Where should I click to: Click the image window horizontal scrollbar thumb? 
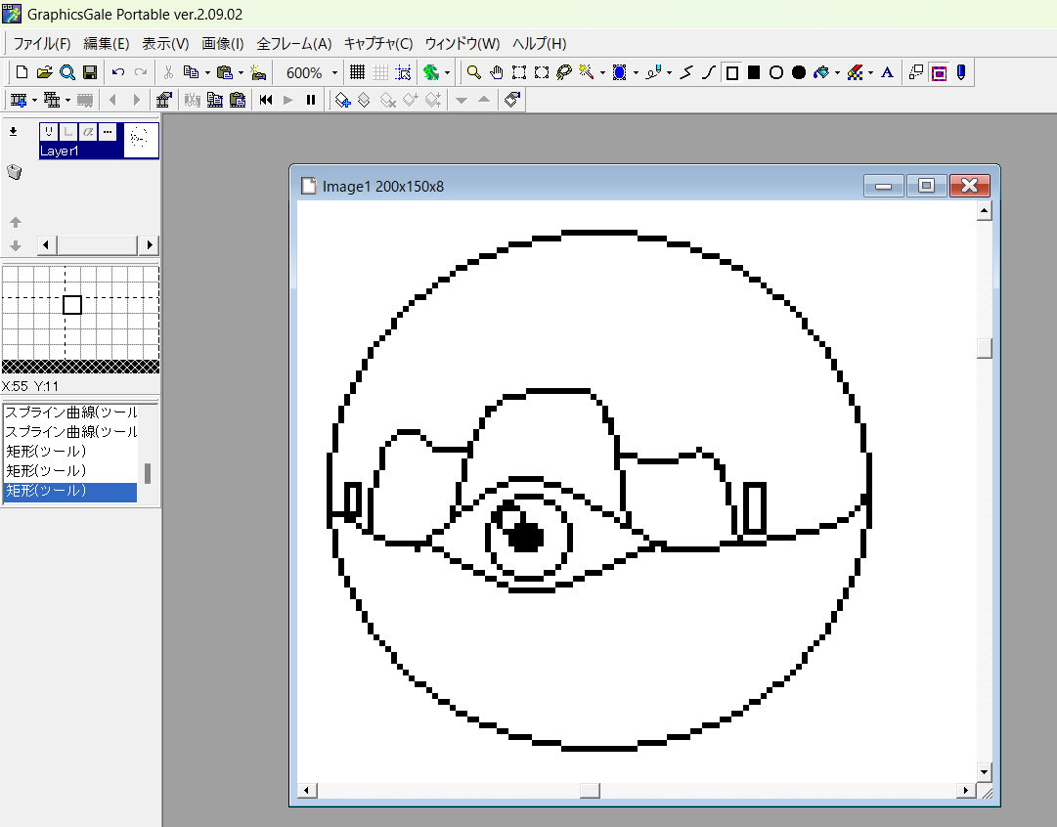589,790
